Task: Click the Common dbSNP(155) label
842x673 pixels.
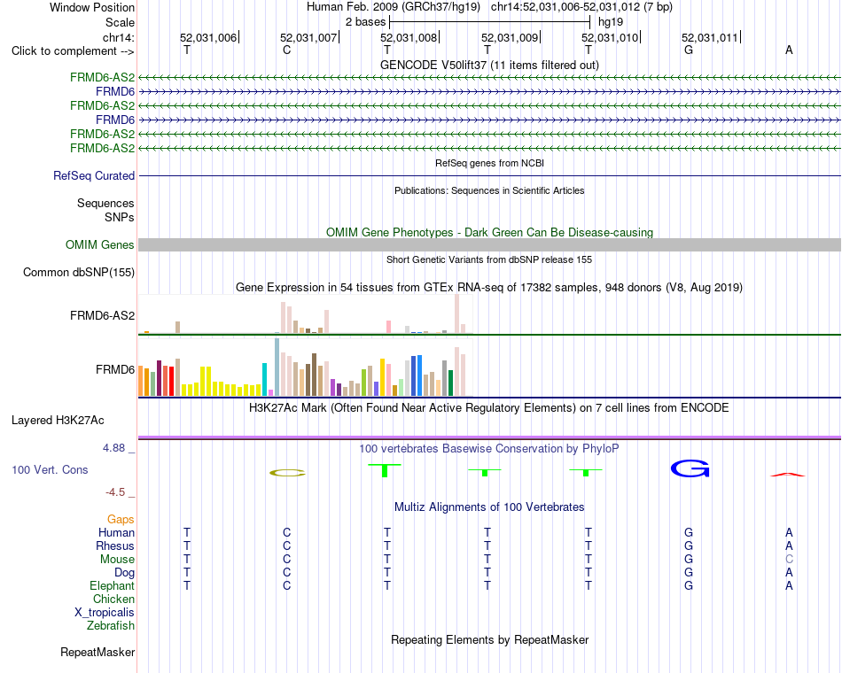Action: [79, 272]
